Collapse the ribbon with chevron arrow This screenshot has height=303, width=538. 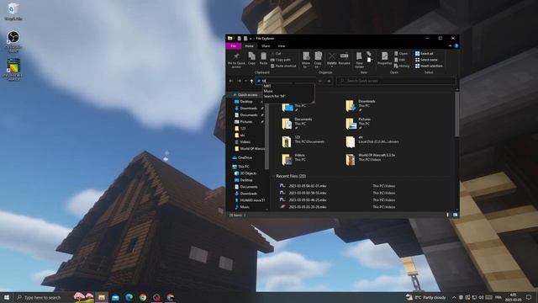point(451,45)
